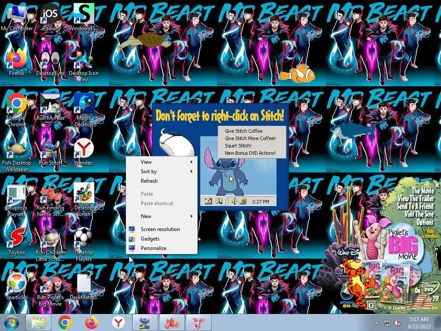The image size is (441, 331).
Task: Click Visit The Site link
Action: 419,214
